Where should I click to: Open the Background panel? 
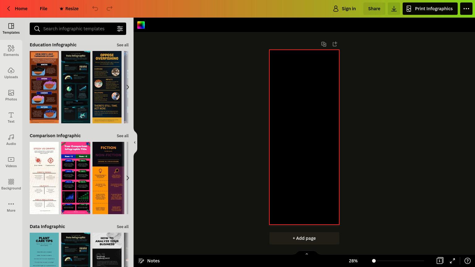(11, 184)
